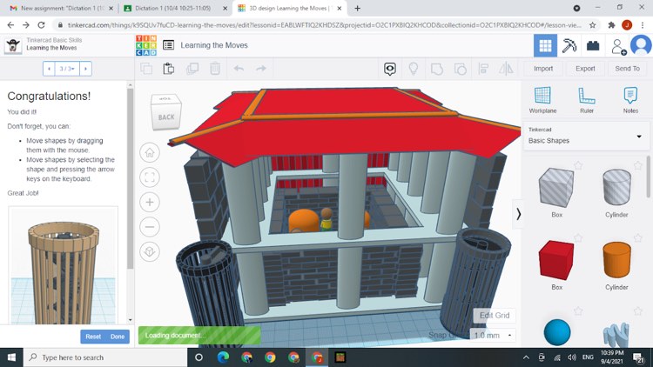Image resolution: width=653 pixels, height=367 pixels.
Task: Click the Group shapes icon
Action: click(436, 69)
